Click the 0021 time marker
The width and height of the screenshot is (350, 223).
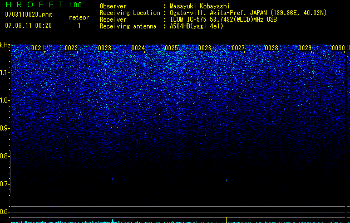38,48
